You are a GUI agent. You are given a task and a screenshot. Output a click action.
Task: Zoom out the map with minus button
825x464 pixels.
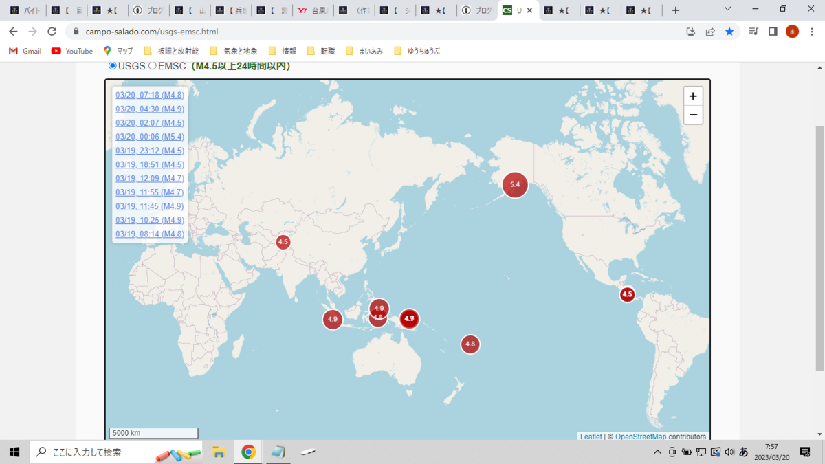coord(693,115)
